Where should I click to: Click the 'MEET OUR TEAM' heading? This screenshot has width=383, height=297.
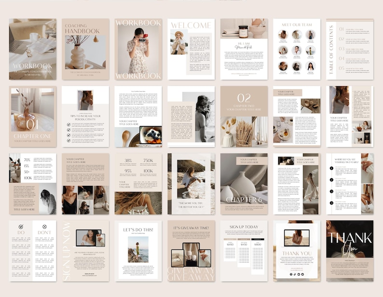(297, 25)
